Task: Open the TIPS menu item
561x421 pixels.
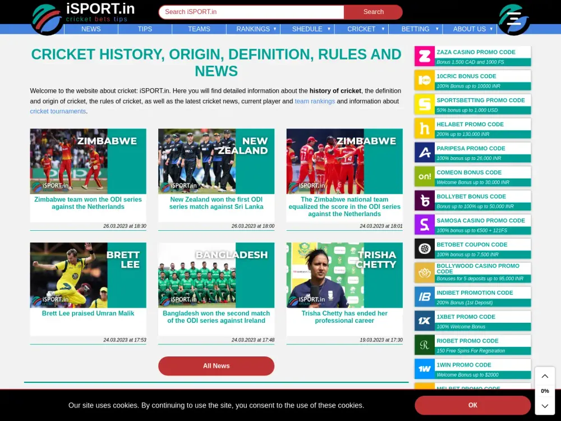Action: click(x=145, y=29)
